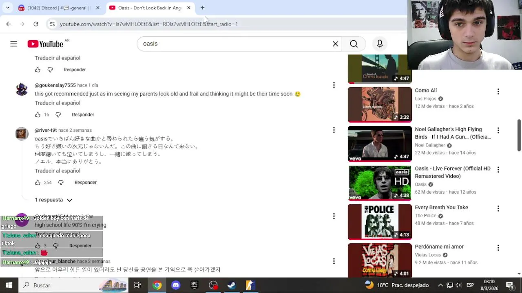Reply to @goukenslay7555's comment
The height and width of the screenshot is (293, 522).
point(83,115)
